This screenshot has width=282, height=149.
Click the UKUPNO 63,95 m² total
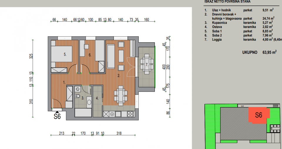point(259,52)
